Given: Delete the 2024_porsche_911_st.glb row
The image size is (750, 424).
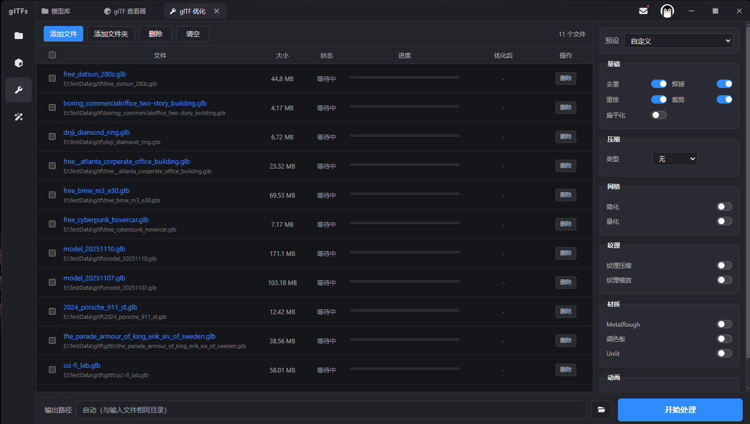Looking at the screenshot, I should coord(566,312).
